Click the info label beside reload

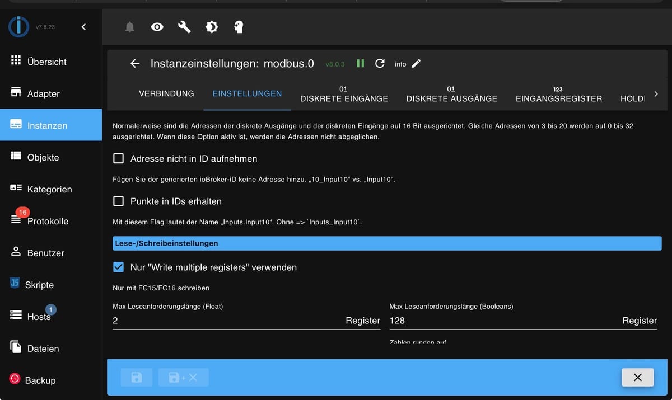click(400, 64)
